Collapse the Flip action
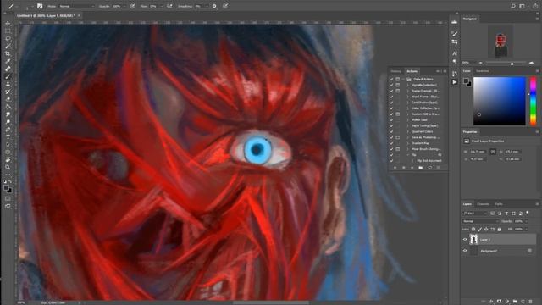This screenshot has height=305, width=542. (x=408, y=155)
